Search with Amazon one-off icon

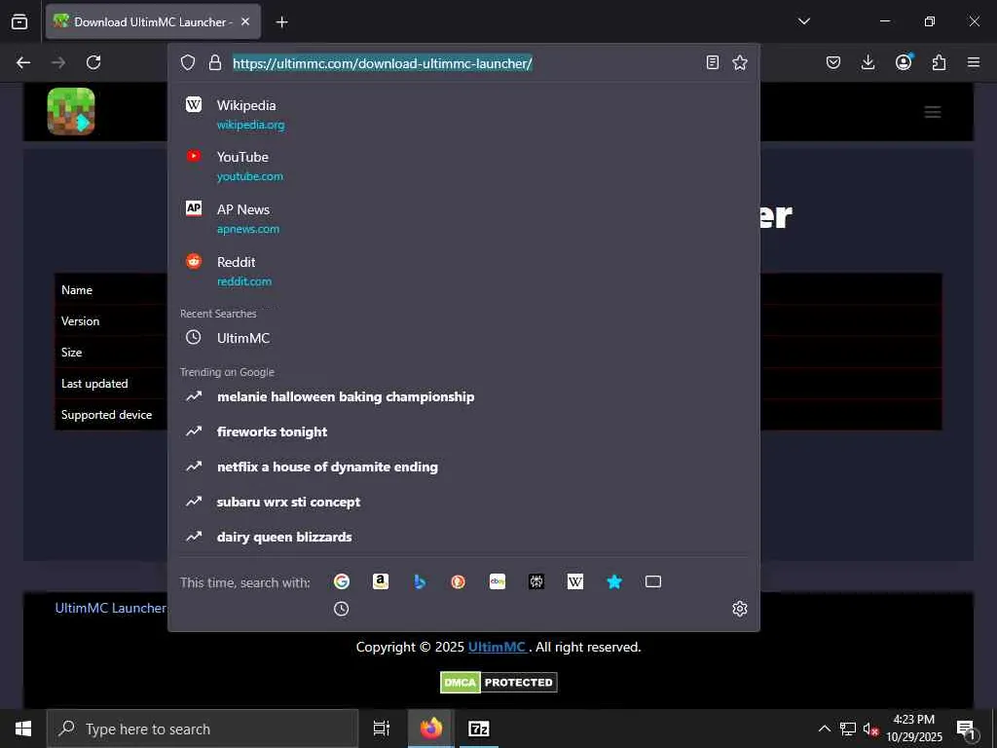(381, 581)
